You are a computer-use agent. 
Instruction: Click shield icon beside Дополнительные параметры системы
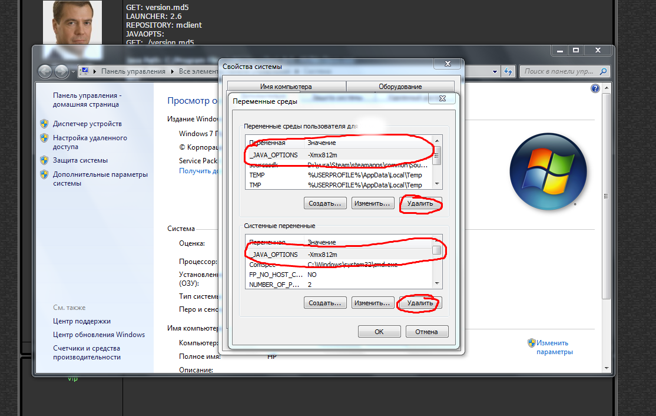[x=44, y=174]
